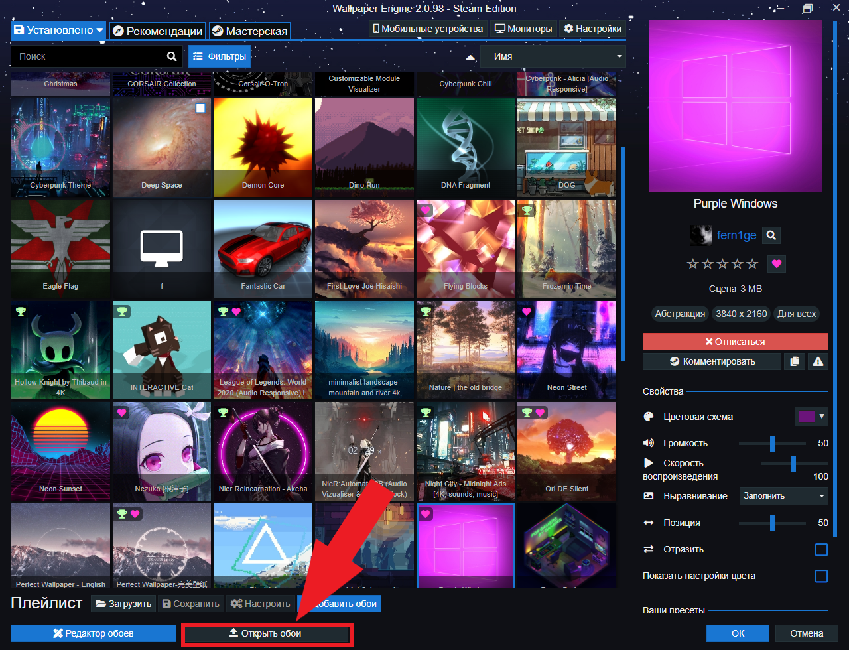Click the heart badge on Neon Street
849x650 pixels.
(527, 311)
